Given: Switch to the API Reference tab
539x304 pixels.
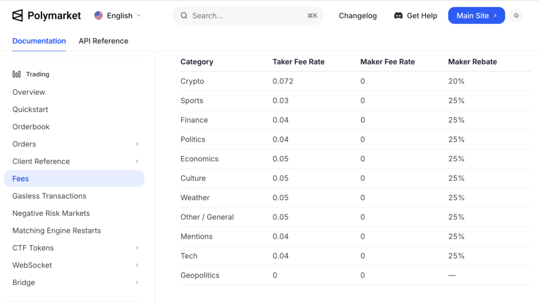Looking at the screenshot, I should coord(103,41).
